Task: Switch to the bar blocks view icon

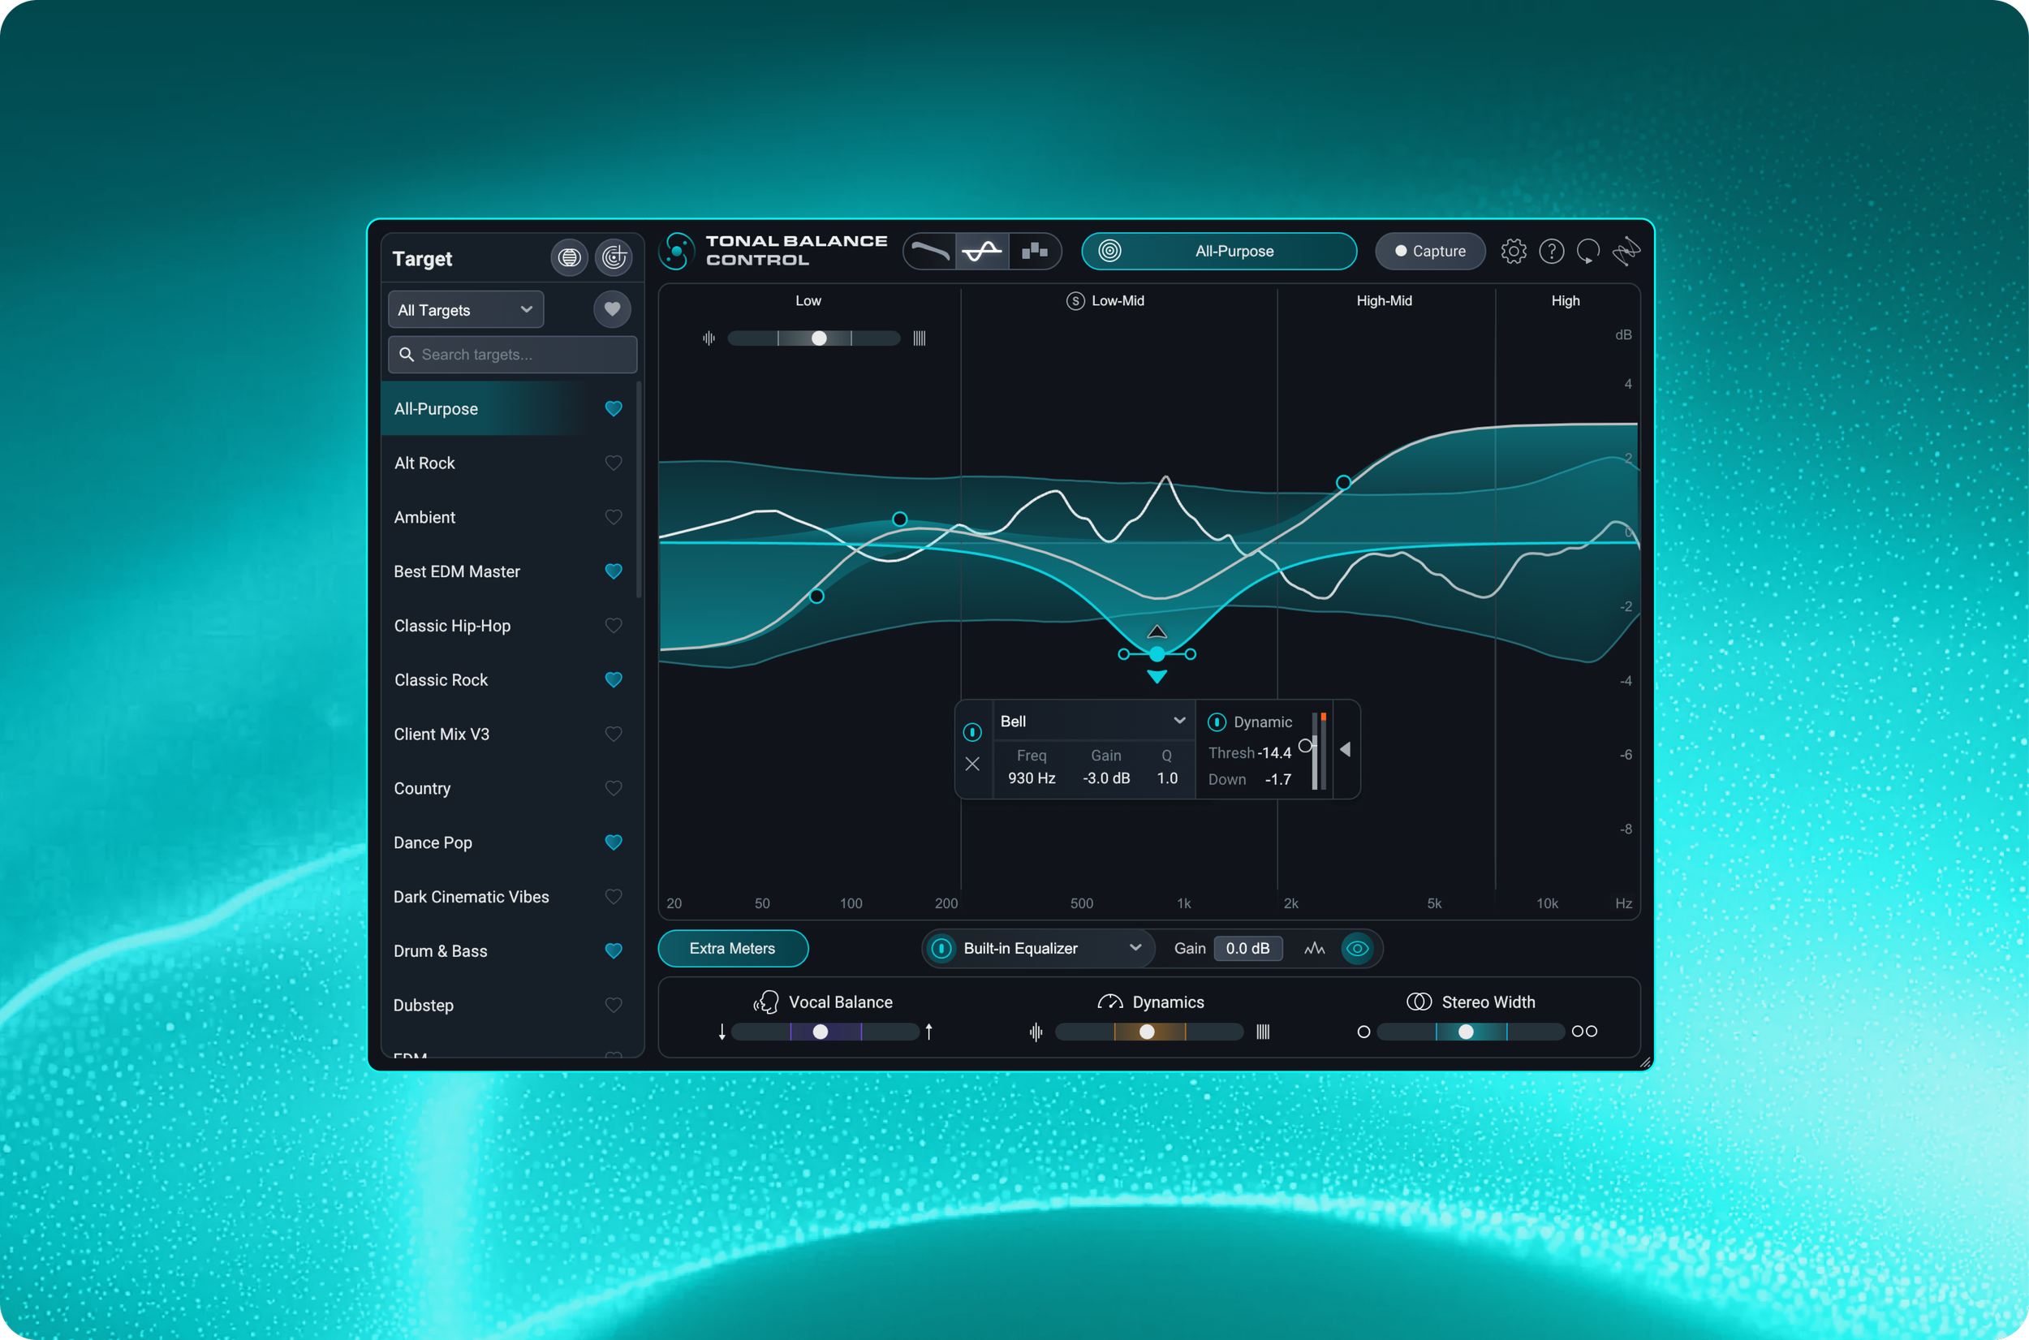Action: (x=1035, y=252)
